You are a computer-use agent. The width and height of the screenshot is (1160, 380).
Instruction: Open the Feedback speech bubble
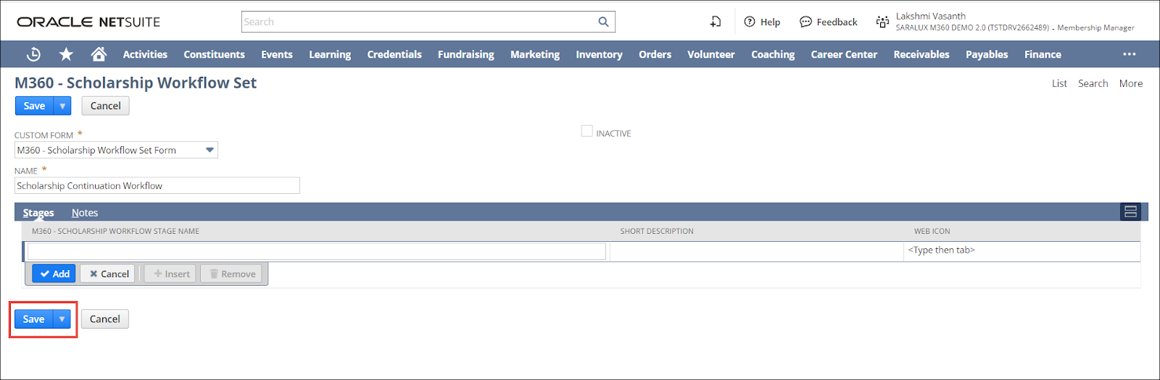(x=805, y=22)
